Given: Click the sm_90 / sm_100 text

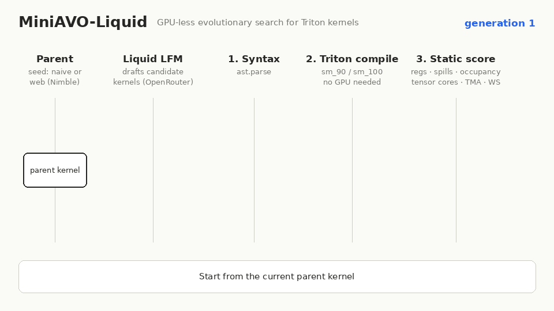Looking at the screenshot, I should click(x=352, y=72).
